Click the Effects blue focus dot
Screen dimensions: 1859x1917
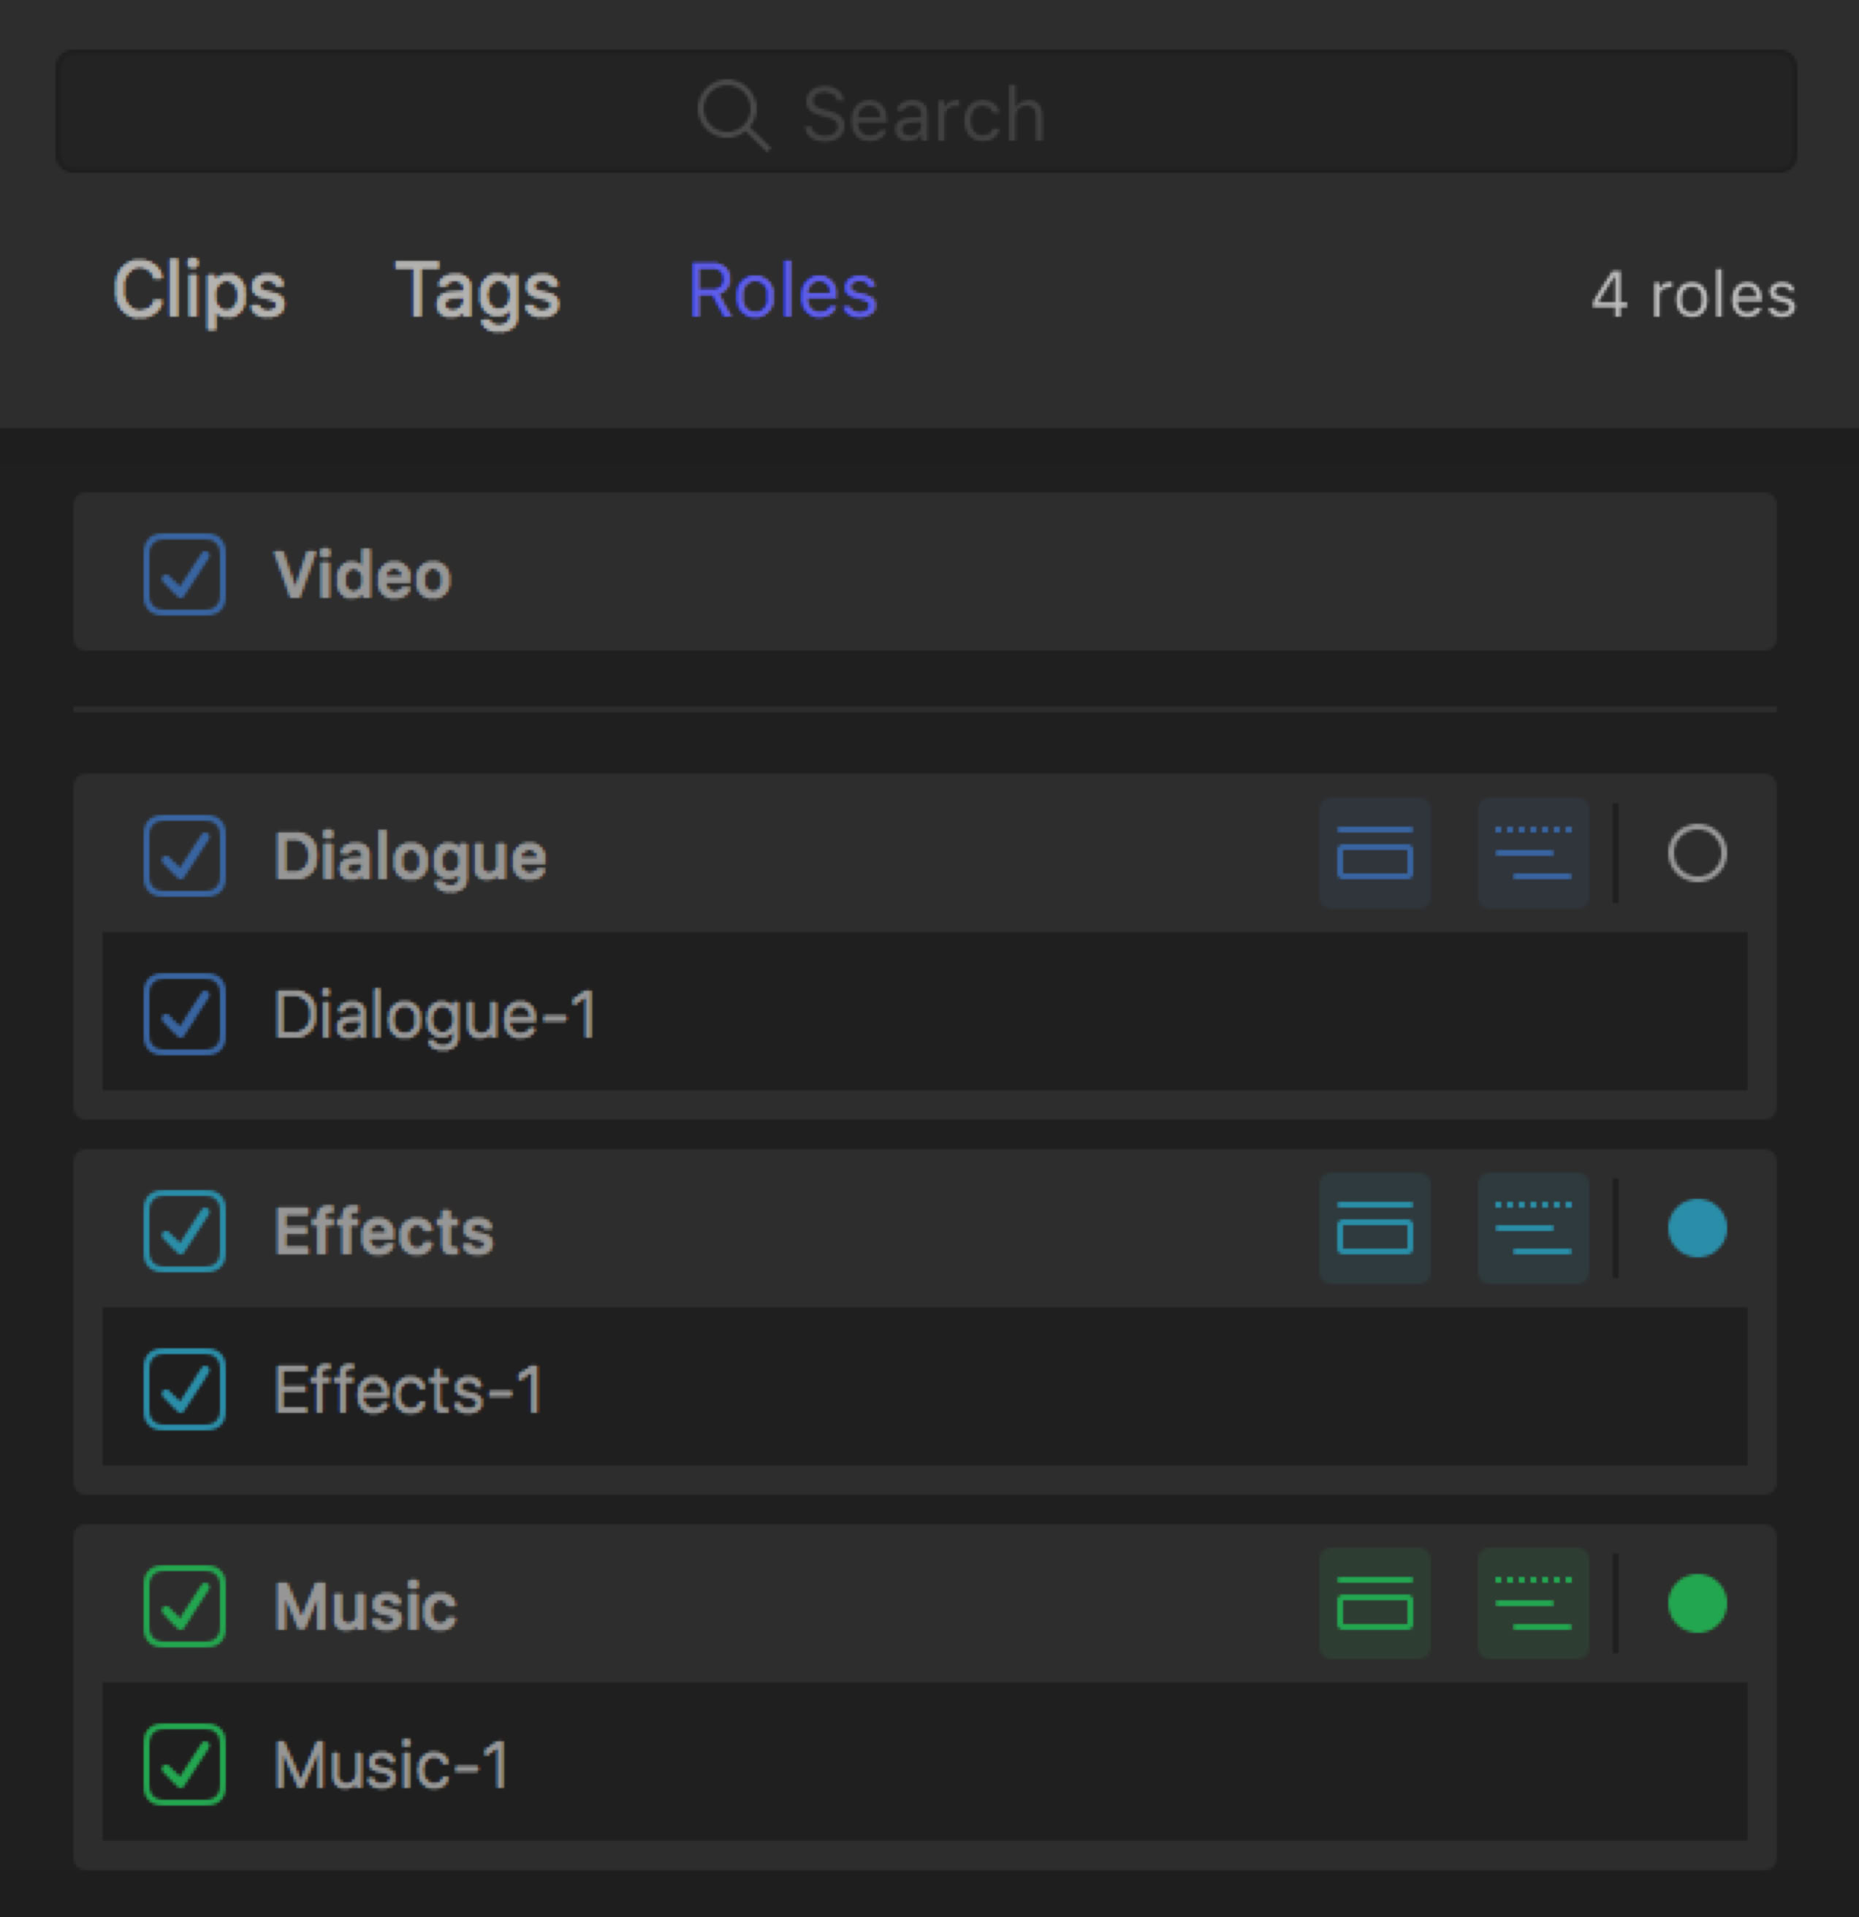1697,1229
